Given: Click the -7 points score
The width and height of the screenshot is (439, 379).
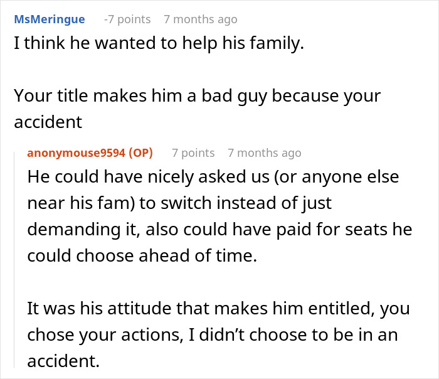Looking at the screenshot, I should tap(127, 19).
